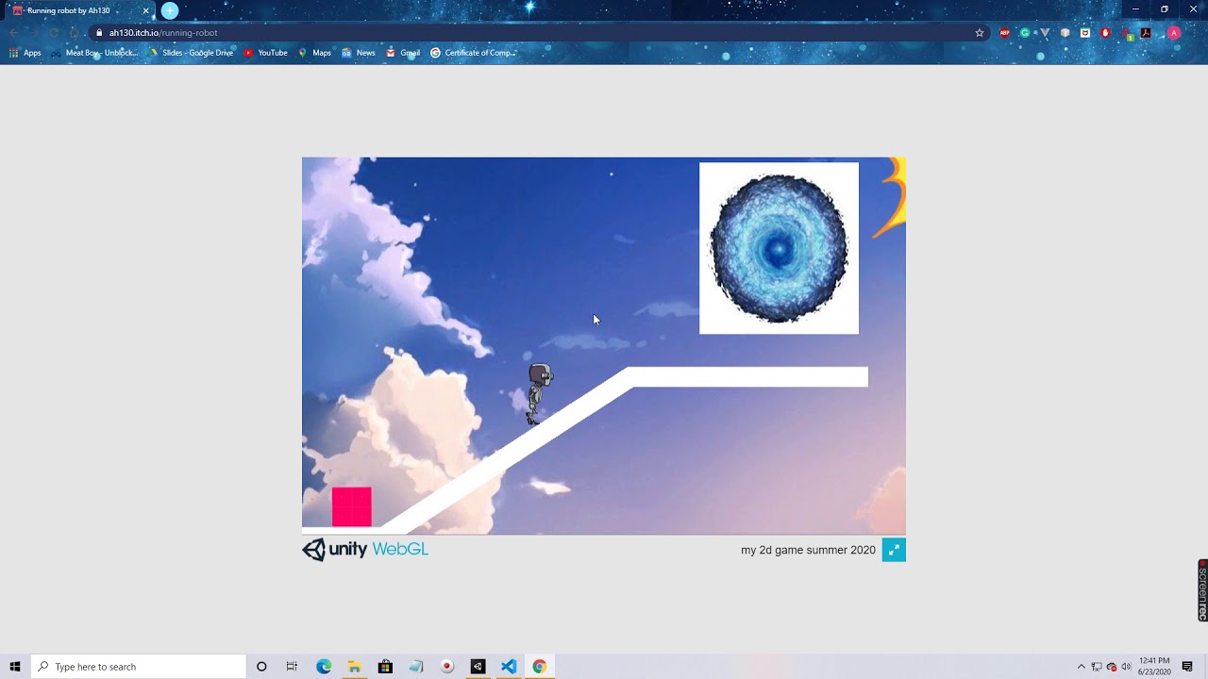Click the blue swirling portal in the game
1208x679 pixels.
[x=779, y=249]
